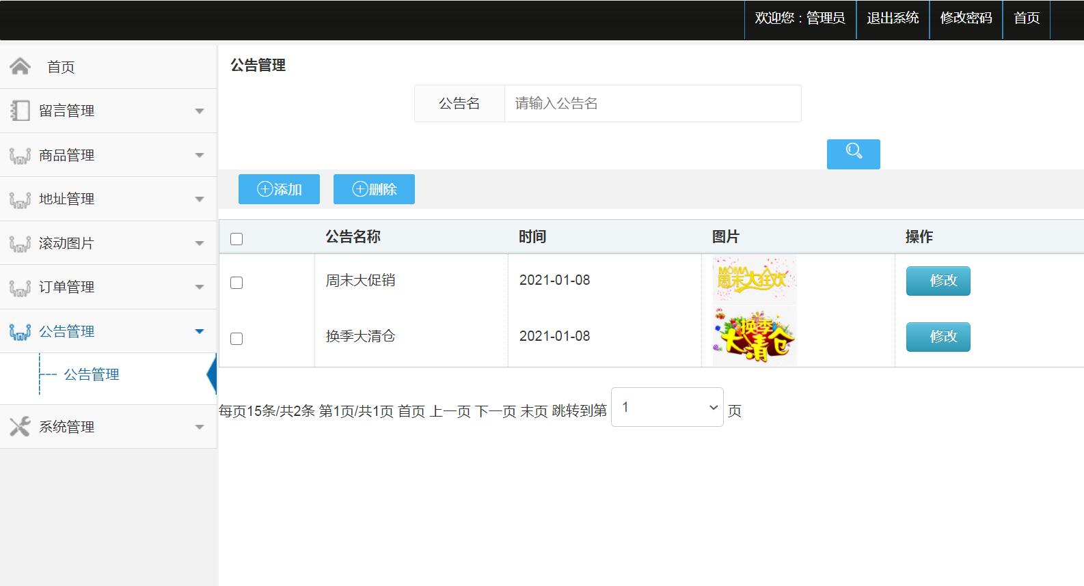Click 修改密码 in the top bar

click(x=966, y=18)
